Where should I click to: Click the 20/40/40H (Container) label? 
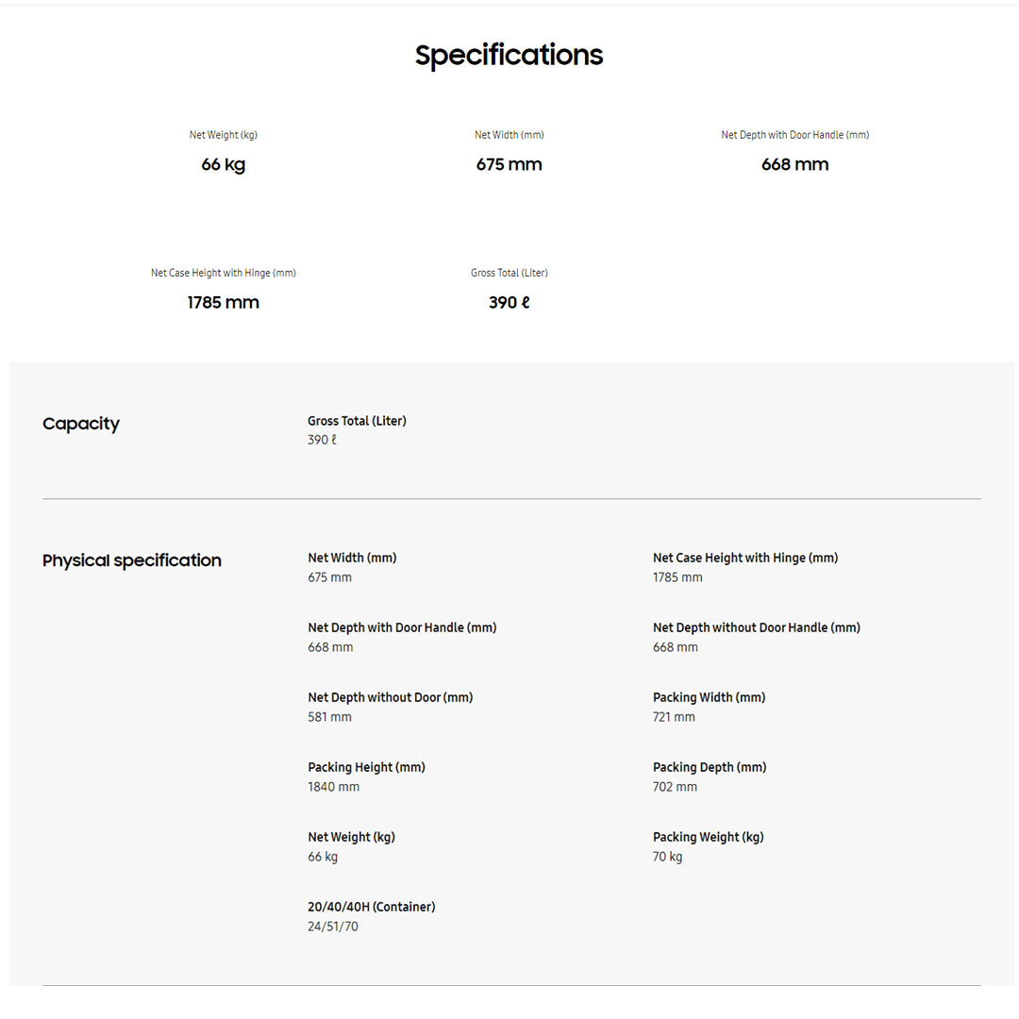point(371,907)
